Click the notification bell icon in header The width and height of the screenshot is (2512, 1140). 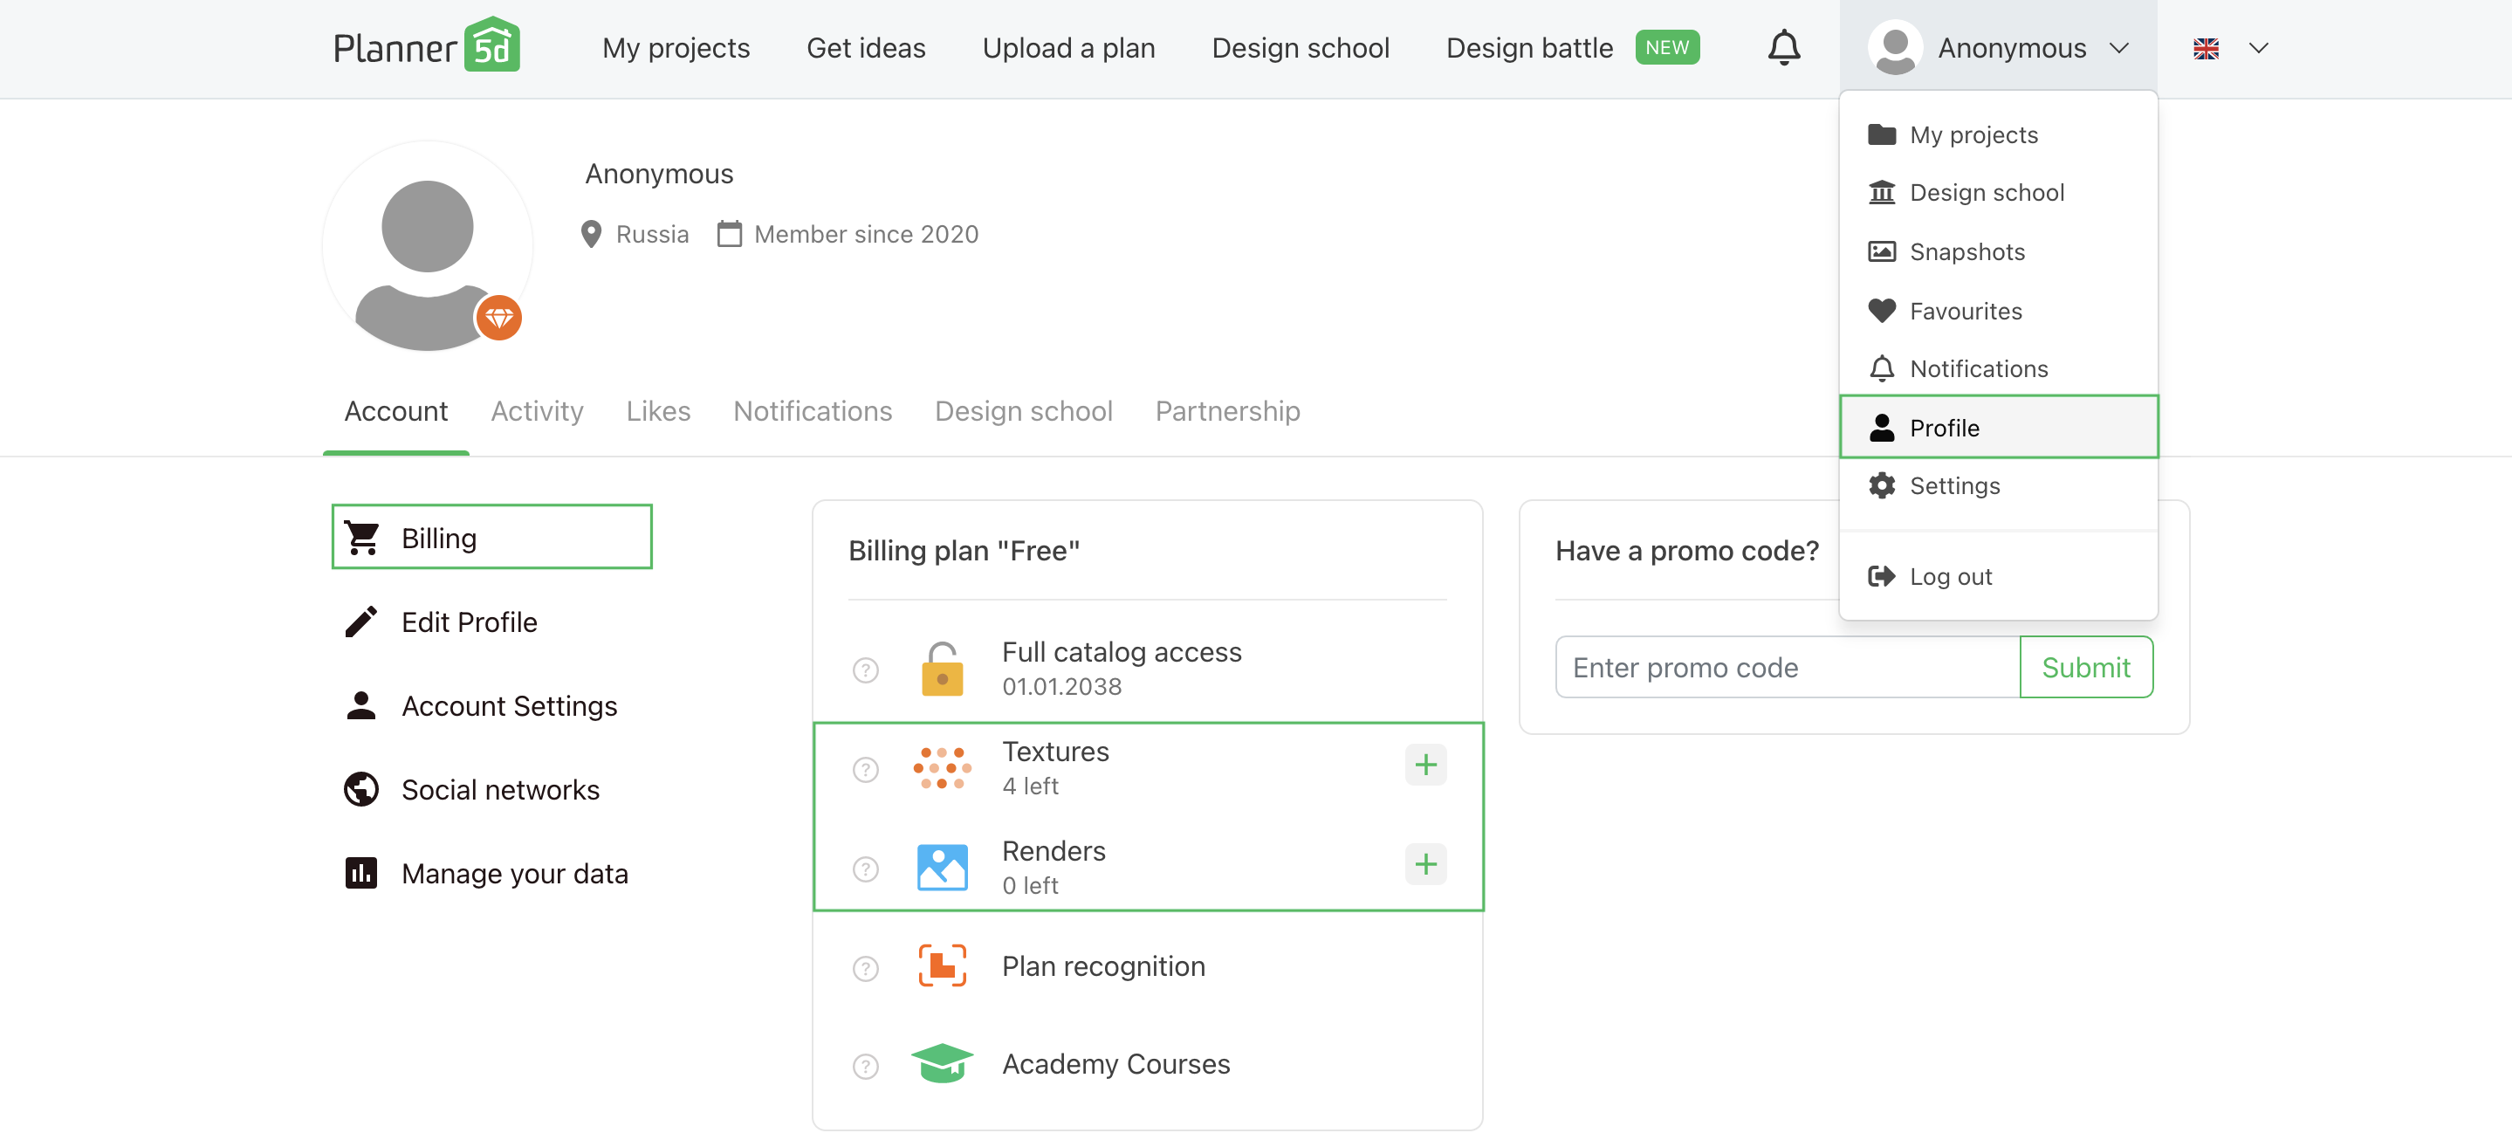pos(1783,48)
